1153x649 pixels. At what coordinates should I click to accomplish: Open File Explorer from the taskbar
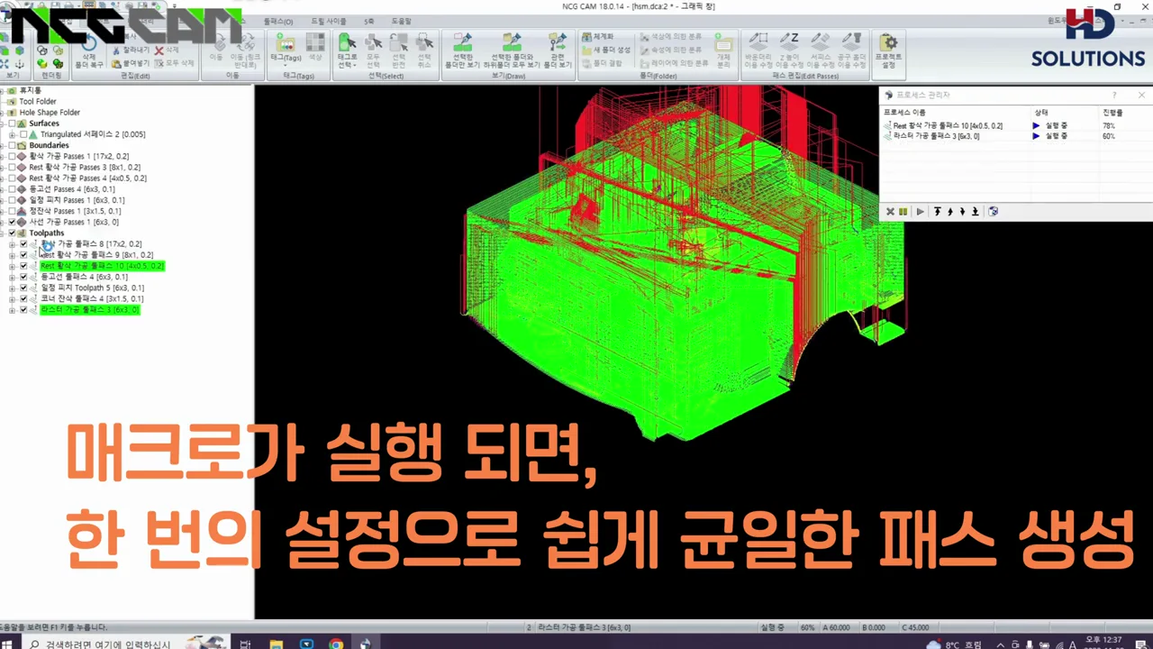(x=276, y=644)
